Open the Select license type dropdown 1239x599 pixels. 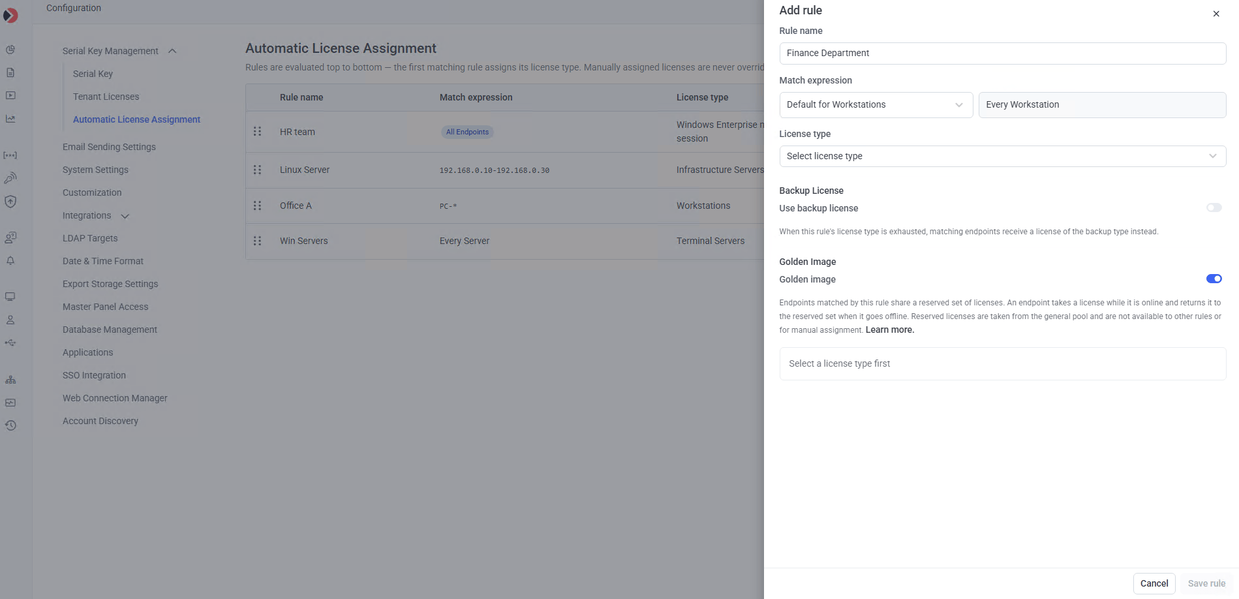pos(1002,156)
